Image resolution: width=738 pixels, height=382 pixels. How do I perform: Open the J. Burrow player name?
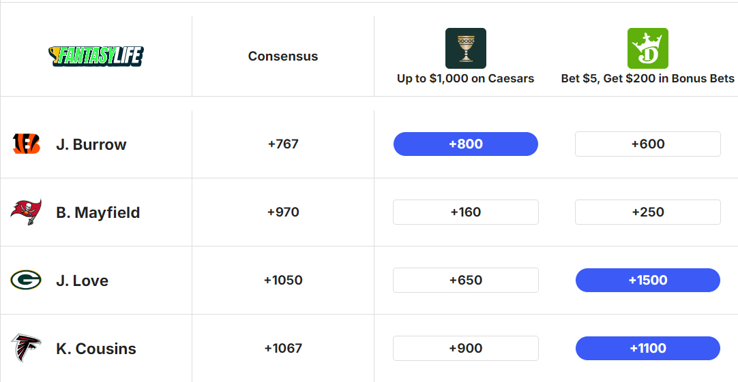(x=91, y=144)
